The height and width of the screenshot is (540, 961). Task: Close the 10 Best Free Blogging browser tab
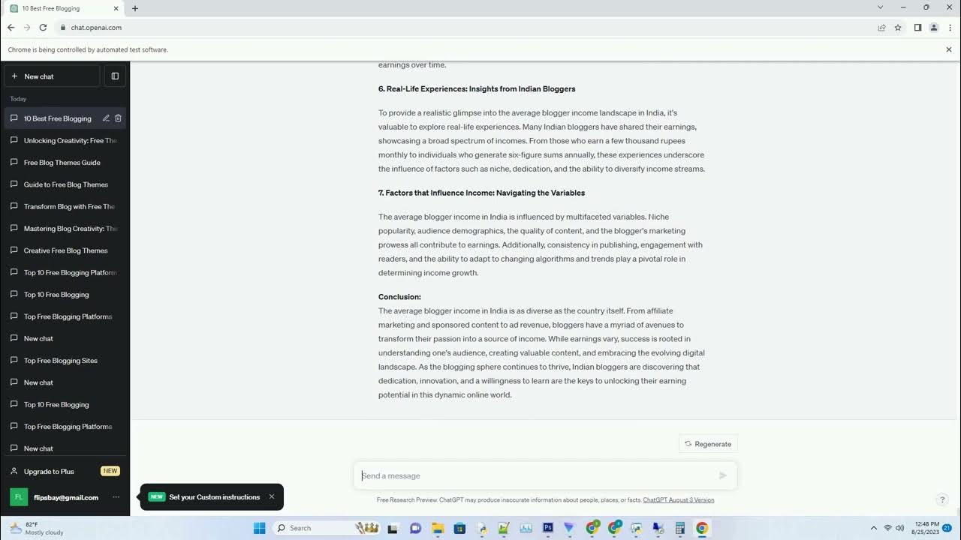coord(117,8)
